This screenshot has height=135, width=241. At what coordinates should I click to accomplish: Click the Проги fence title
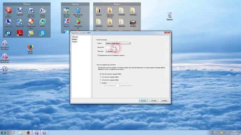click(27, 4)
